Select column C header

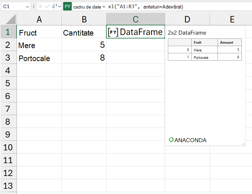pos(136,19)
